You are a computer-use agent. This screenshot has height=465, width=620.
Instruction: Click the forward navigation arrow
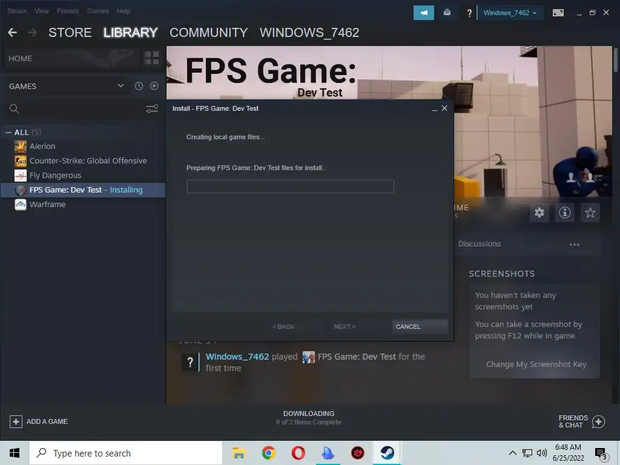(33, 33)
